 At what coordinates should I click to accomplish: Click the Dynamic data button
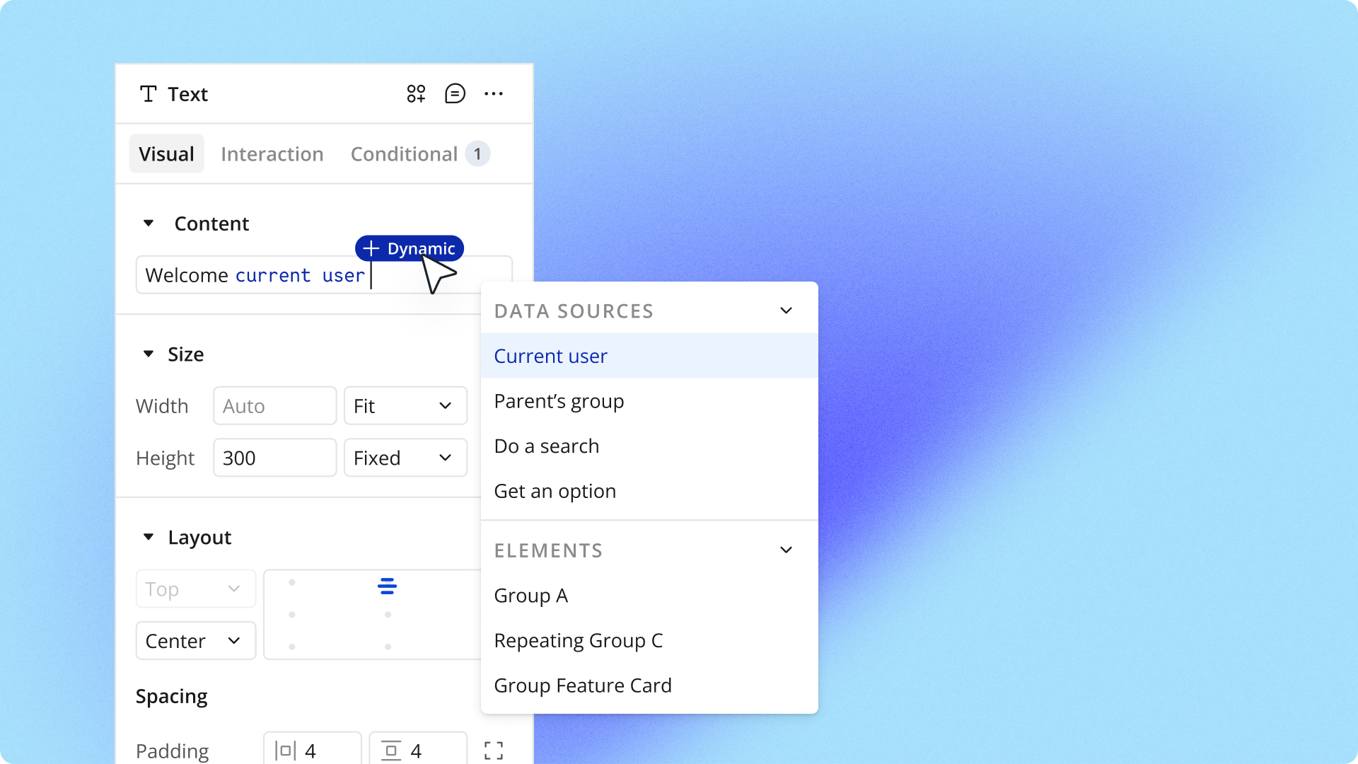[x=410, y=248]
